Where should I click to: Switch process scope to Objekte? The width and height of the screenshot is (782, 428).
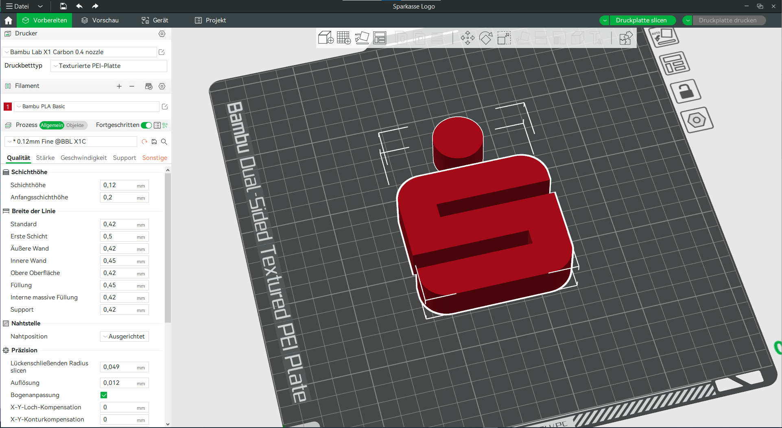pyautogui.click(x=75, y=125)
